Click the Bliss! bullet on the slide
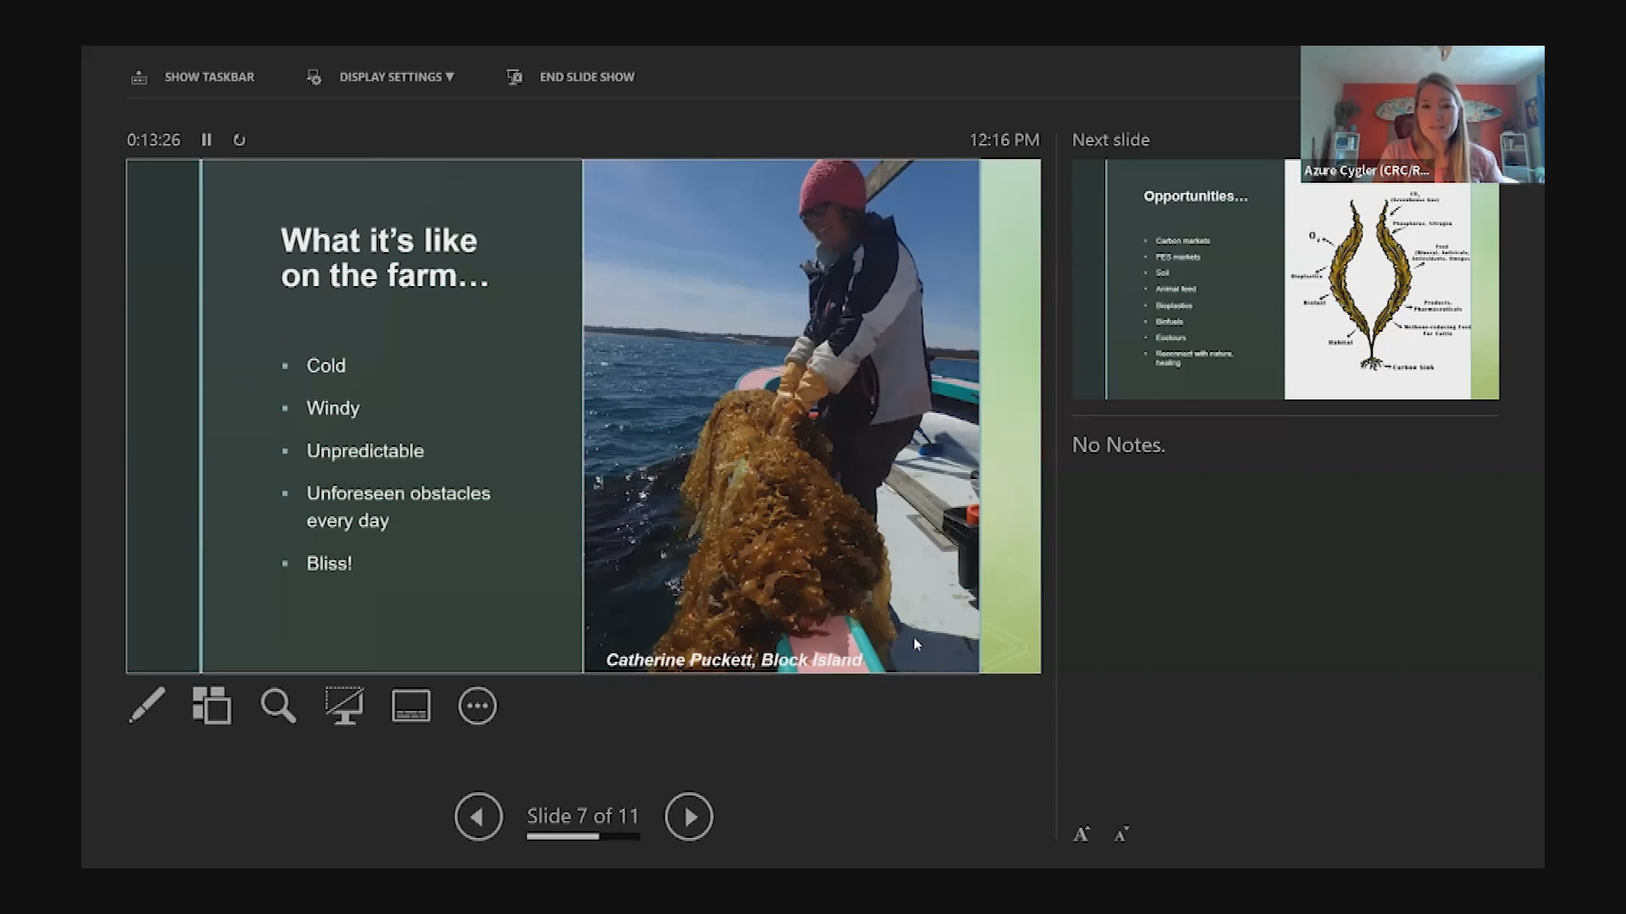Screen dimensions: 1626x914 click(329, 564)
